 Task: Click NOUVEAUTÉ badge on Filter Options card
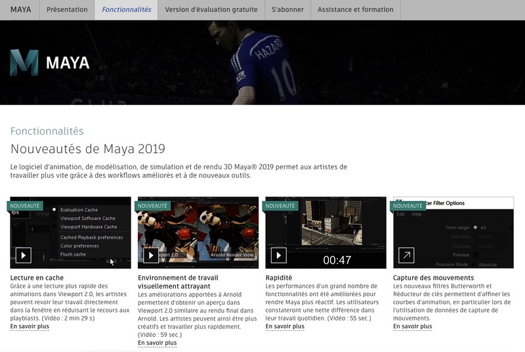coord(408,206)
